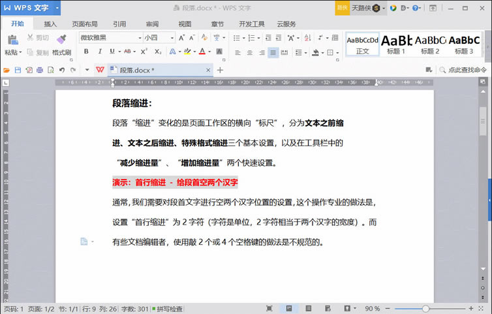
Task: Click the text highlight color marker
Action: pos(187,52)
